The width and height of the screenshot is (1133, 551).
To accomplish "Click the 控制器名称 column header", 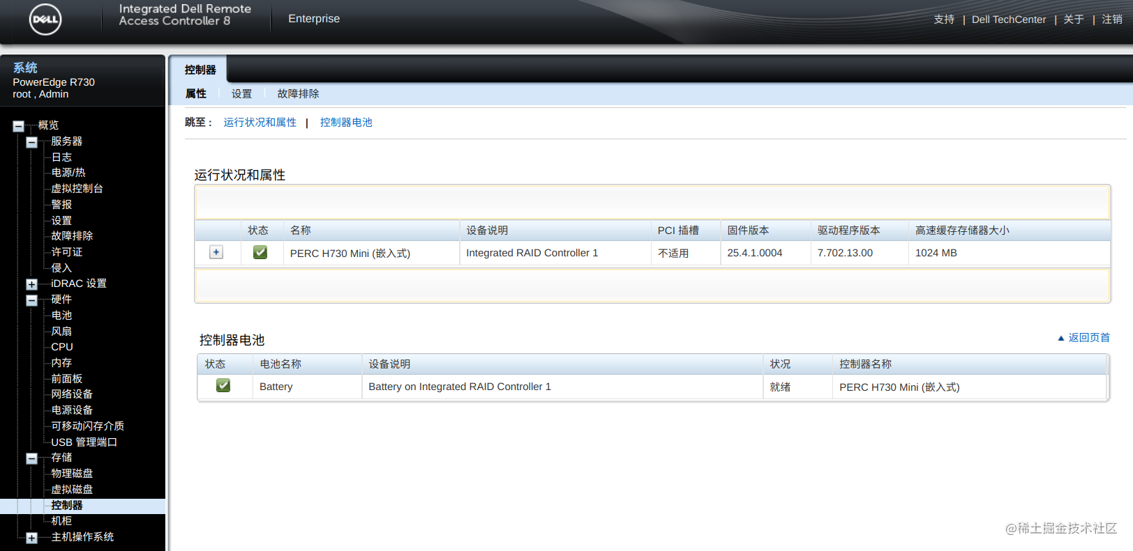I will (x=865, y=364).
